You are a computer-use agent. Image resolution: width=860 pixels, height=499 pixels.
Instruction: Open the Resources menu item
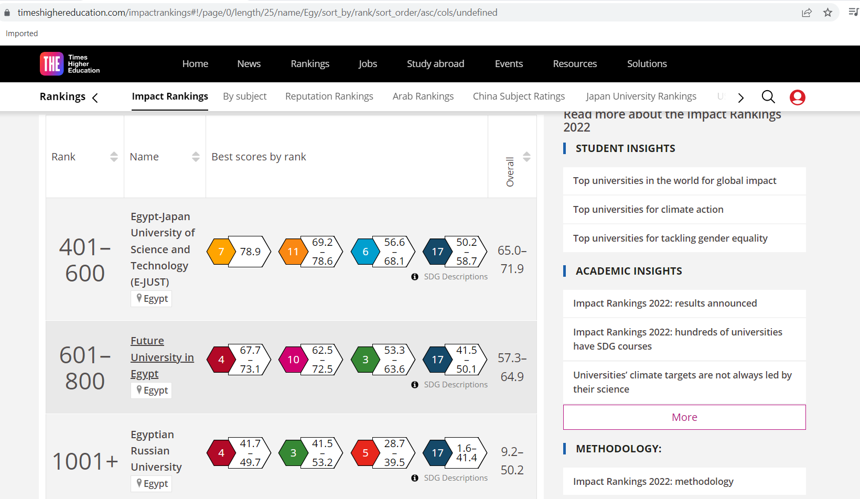point(575,64)
